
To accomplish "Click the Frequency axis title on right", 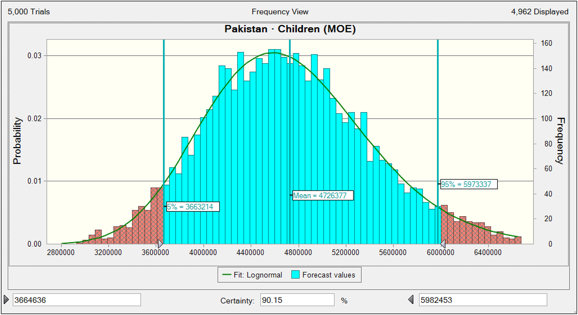I will pos(560,141).
